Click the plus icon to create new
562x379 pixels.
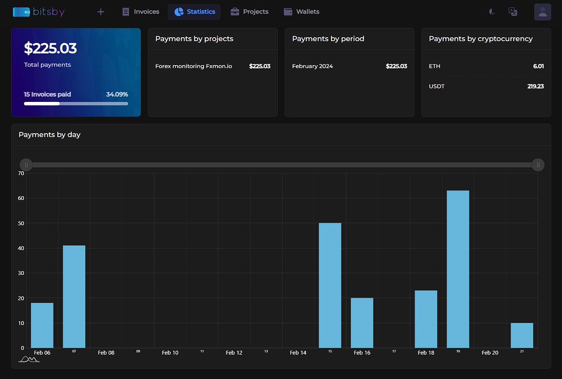101,12
